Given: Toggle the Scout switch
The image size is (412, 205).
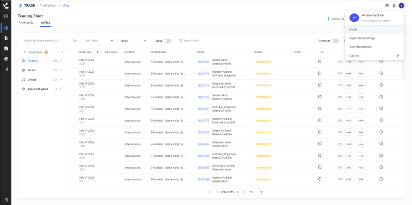Looking at the screenshot, I should tap(167, 41).
